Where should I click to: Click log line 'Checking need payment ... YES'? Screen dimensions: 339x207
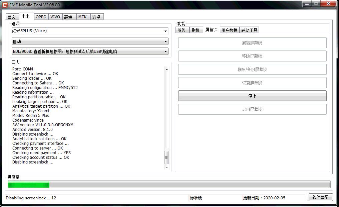41,153
